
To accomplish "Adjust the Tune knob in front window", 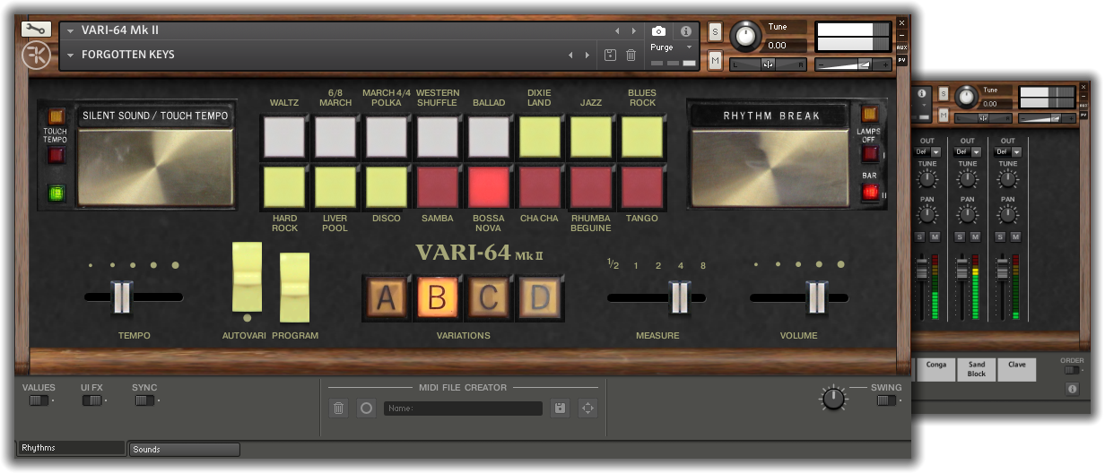I will (744, 36).
